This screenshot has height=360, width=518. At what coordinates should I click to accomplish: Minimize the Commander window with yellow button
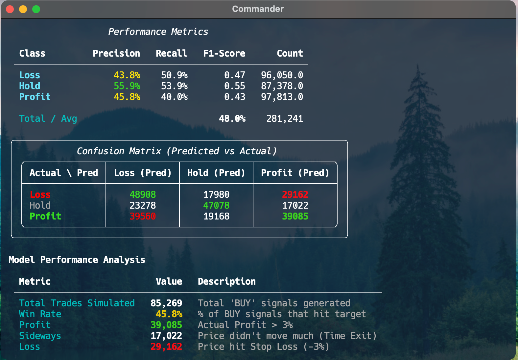click(x=23, y=9)
